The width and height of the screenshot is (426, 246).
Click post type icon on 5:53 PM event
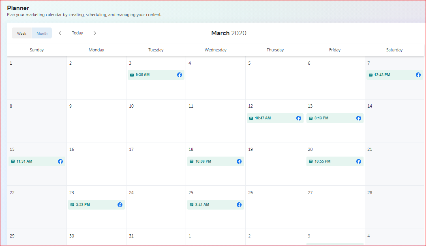click(72, 205)
